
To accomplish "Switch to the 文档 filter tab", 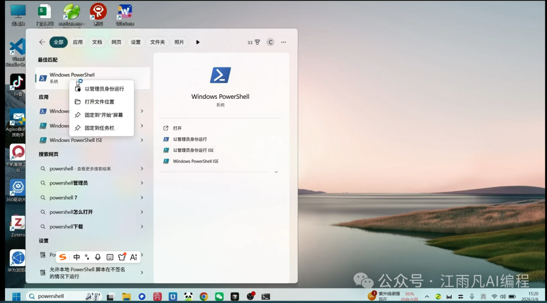I will pos(97,42).
